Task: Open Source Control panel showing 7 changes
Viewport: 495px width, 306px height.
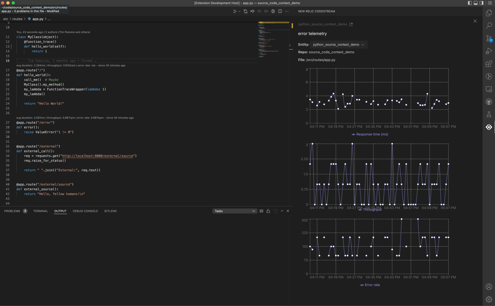Action: pyautogui.click(x=489, y=38)
